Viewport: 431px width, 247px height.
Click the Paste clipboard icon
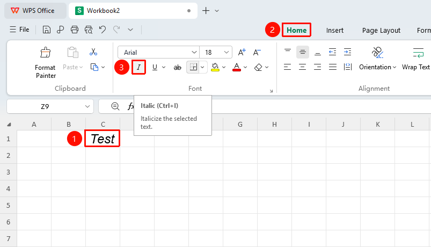tap(72, 52)
